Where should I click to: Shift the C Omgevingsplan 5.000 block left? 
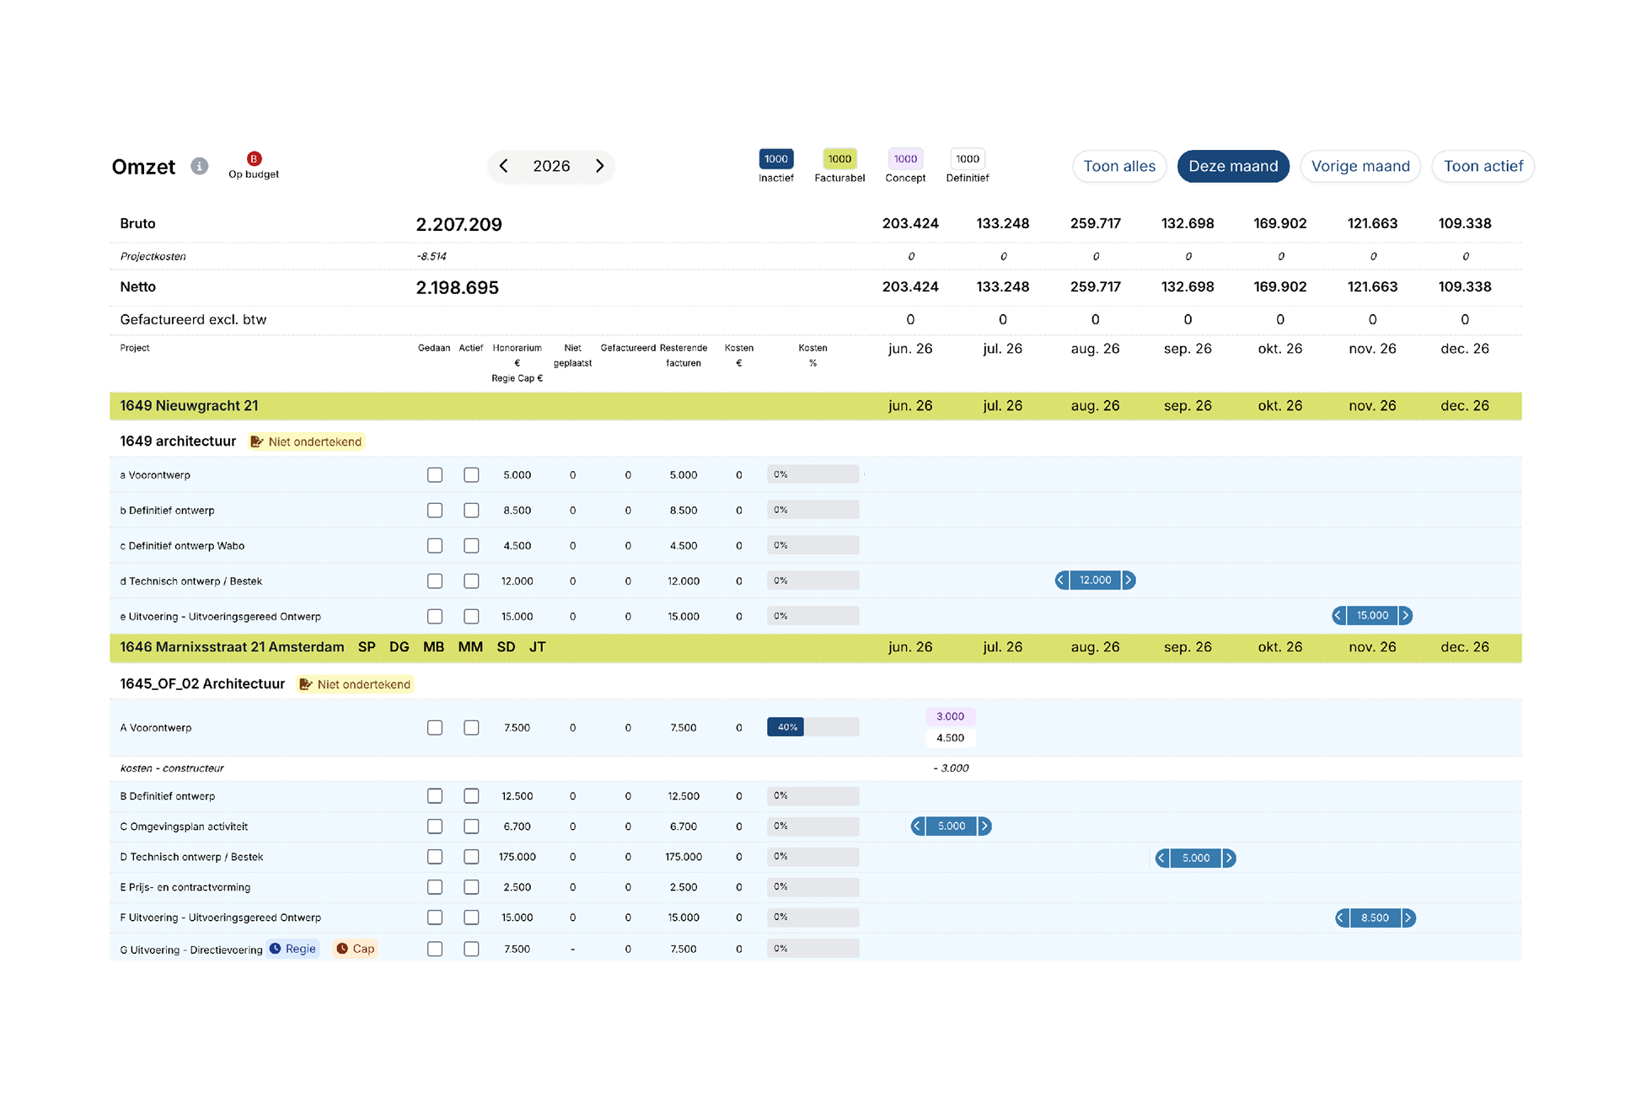point(918,826)
